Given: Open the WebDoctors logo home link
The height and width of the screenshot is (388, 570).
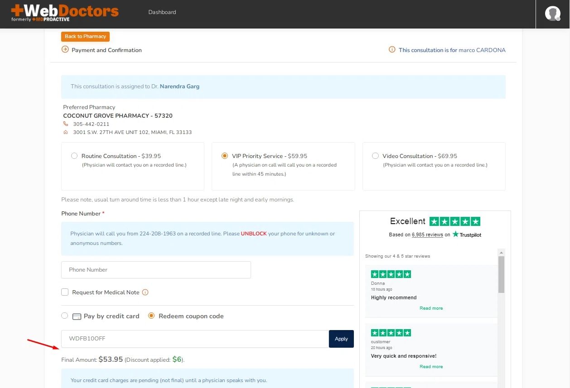Looking at the screenshot, I should 65,14.
